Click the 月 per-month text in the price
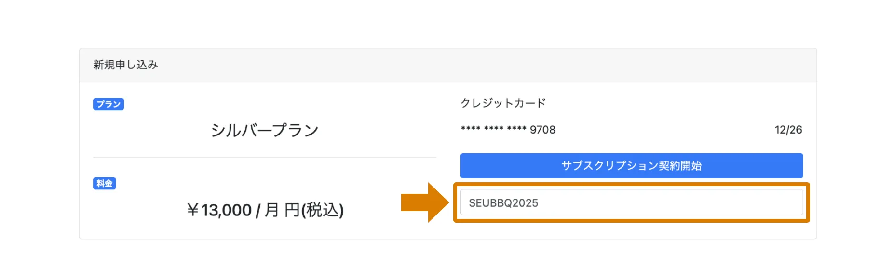 (271, 210)
